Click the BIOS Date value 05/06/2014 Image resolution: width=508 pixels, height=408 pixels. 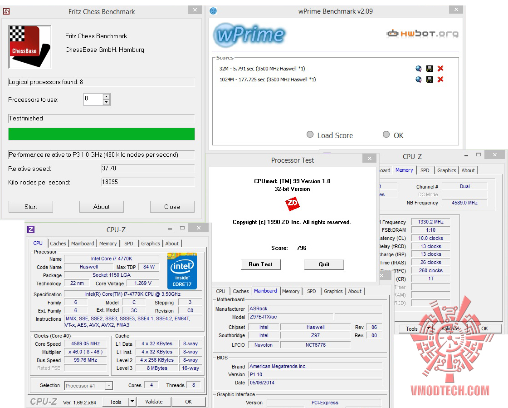coord(315,383)
